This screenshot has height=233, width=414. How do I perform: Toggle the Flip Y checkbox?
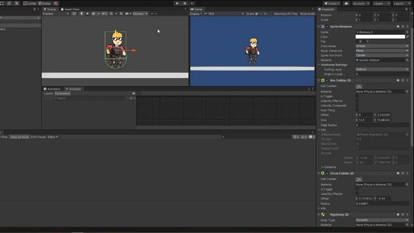[364, 41]
